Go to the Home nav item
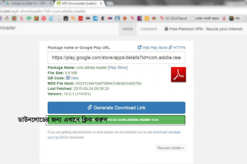The width and height of the screenshot is (247, 164). 128,29
